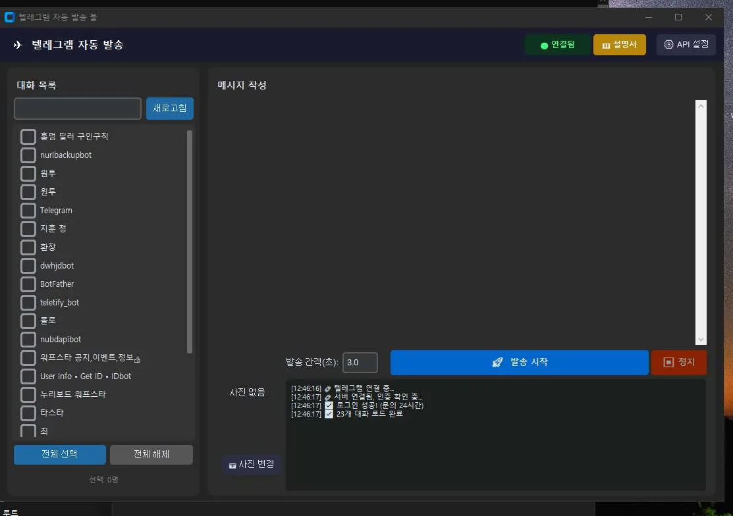Open the 설명서 manual button

620,45
